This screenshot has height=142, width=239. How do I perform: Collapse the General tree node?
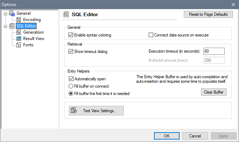pos(5,14)
